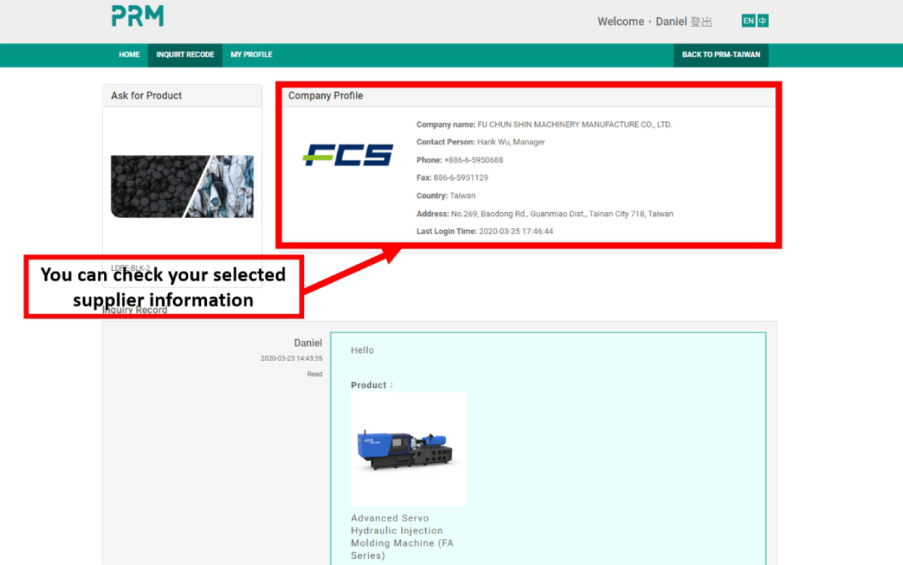This screenshot has width=903, height=565.
Task: Click the Read status label
Action: (315, 374)
